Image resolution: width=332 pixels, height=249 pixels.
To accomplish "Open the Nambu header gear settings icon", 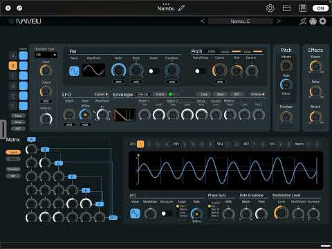I will 322,21.
